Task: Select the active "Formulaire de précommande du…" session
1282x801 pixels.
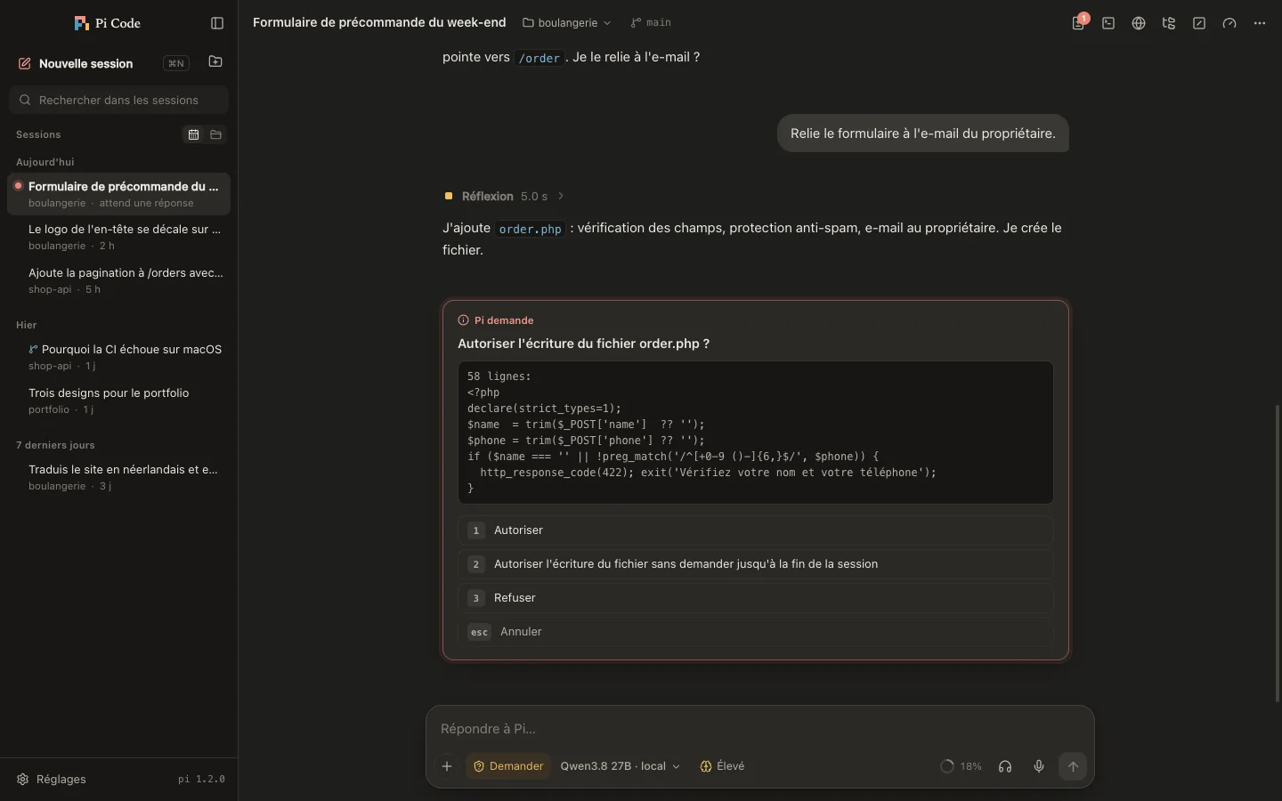Action: click(x=119, y=194)
